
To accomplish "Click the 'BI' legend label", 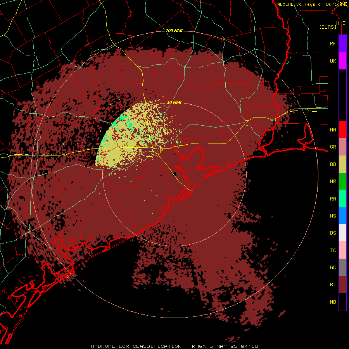I will [333, 285].
